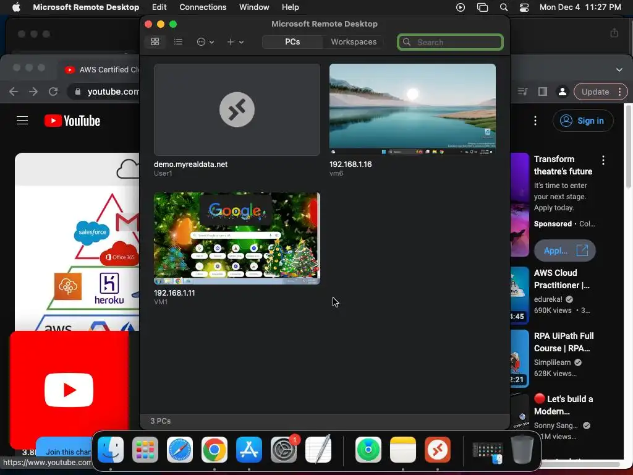Click the date and time in menu bar

580,7
